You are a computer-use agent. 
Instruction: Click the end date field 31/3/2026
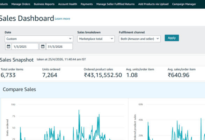[59, 47]
